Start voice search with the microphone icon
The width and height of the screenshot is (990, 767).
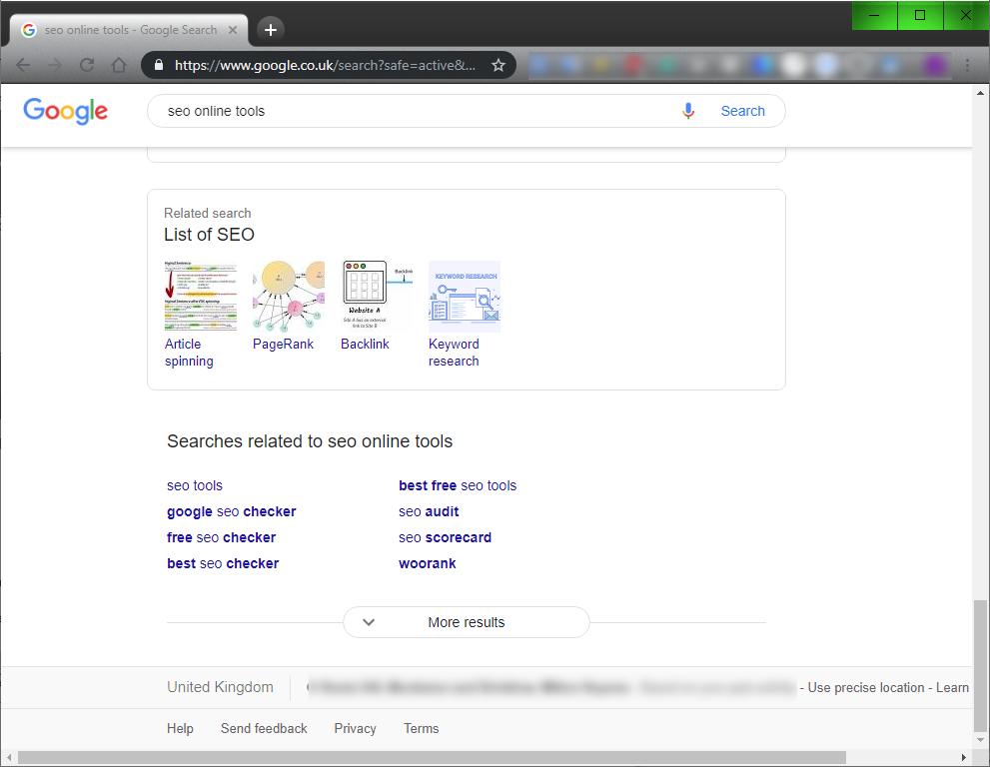pos(688,111)
